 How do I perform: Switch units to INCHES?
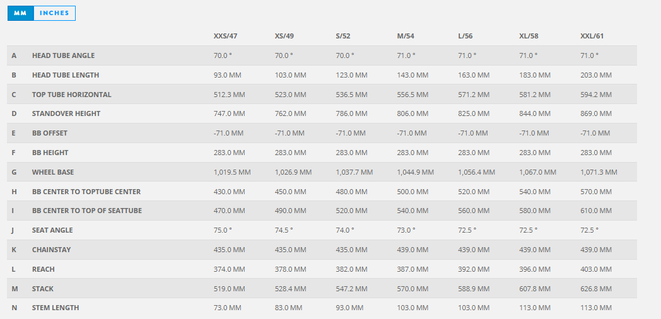(x=54, y=13)
